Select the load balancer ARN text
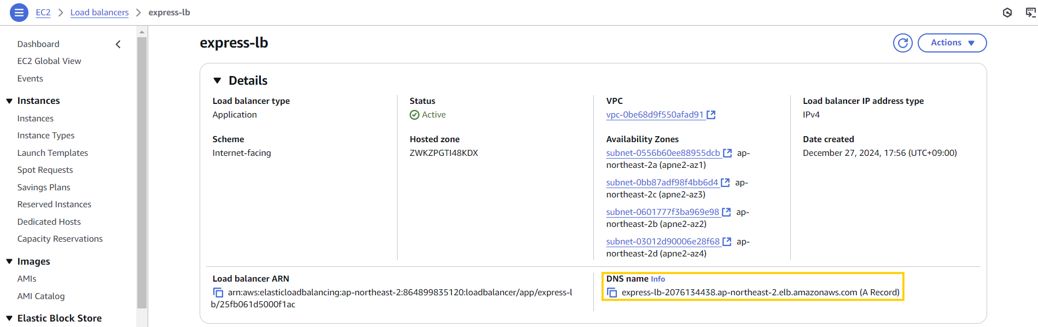The height and width of the screenshot is (327, 1038). point(392,299)
